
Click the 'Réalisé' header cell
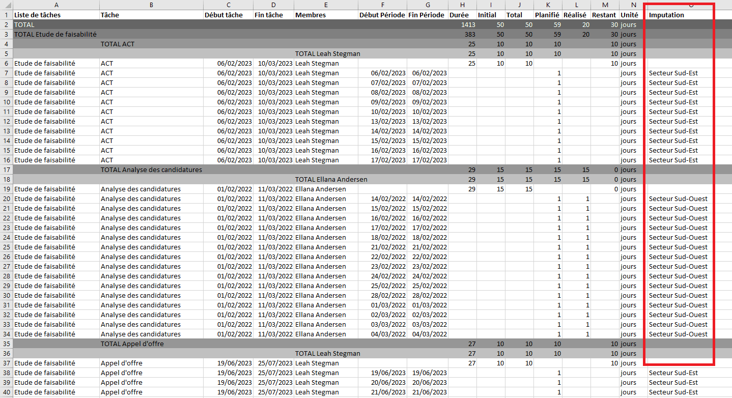tap(577, 15)
